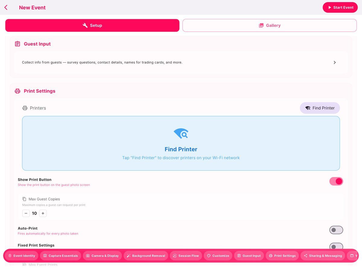Click the Show Print Button label text

[x=35, y=180]
